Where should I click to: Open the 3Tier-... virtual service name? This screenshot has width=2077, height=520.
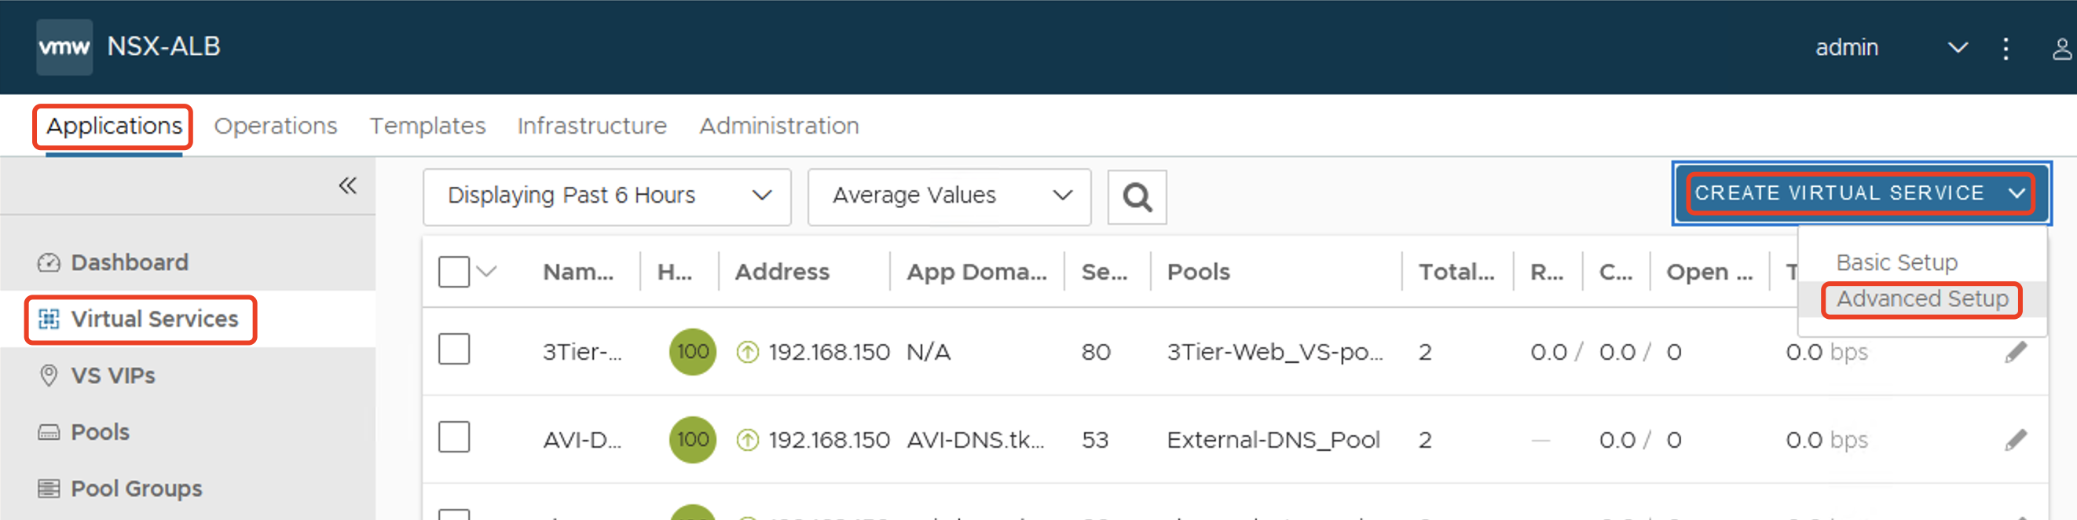582,353
